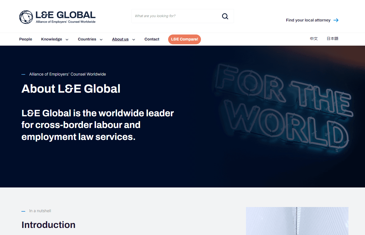Focus the 'What are you looking for?' search field
Screen dimensions: 365x235
tap(183, 16)
